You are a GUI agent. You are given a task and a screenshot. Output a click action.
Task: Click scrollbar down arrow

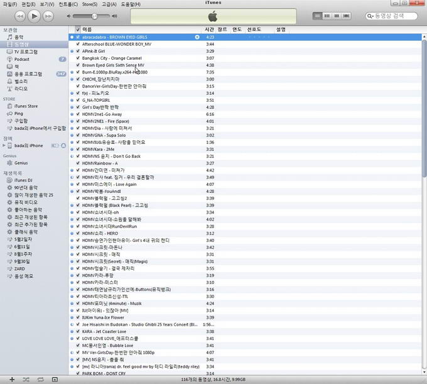tap(424, 372)
